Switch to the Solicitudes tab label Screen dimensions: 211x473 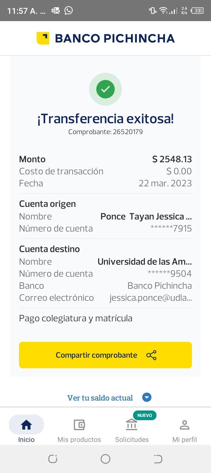[132, 440]
